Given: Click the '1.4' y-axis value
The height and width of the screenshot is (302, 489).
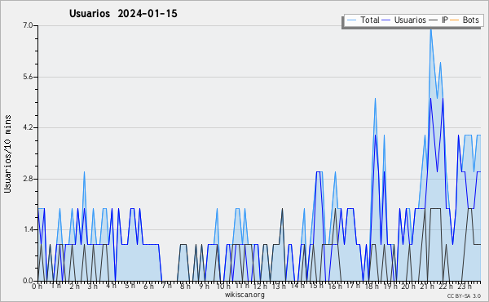Looking at the screenshot, I should [28, 230].
